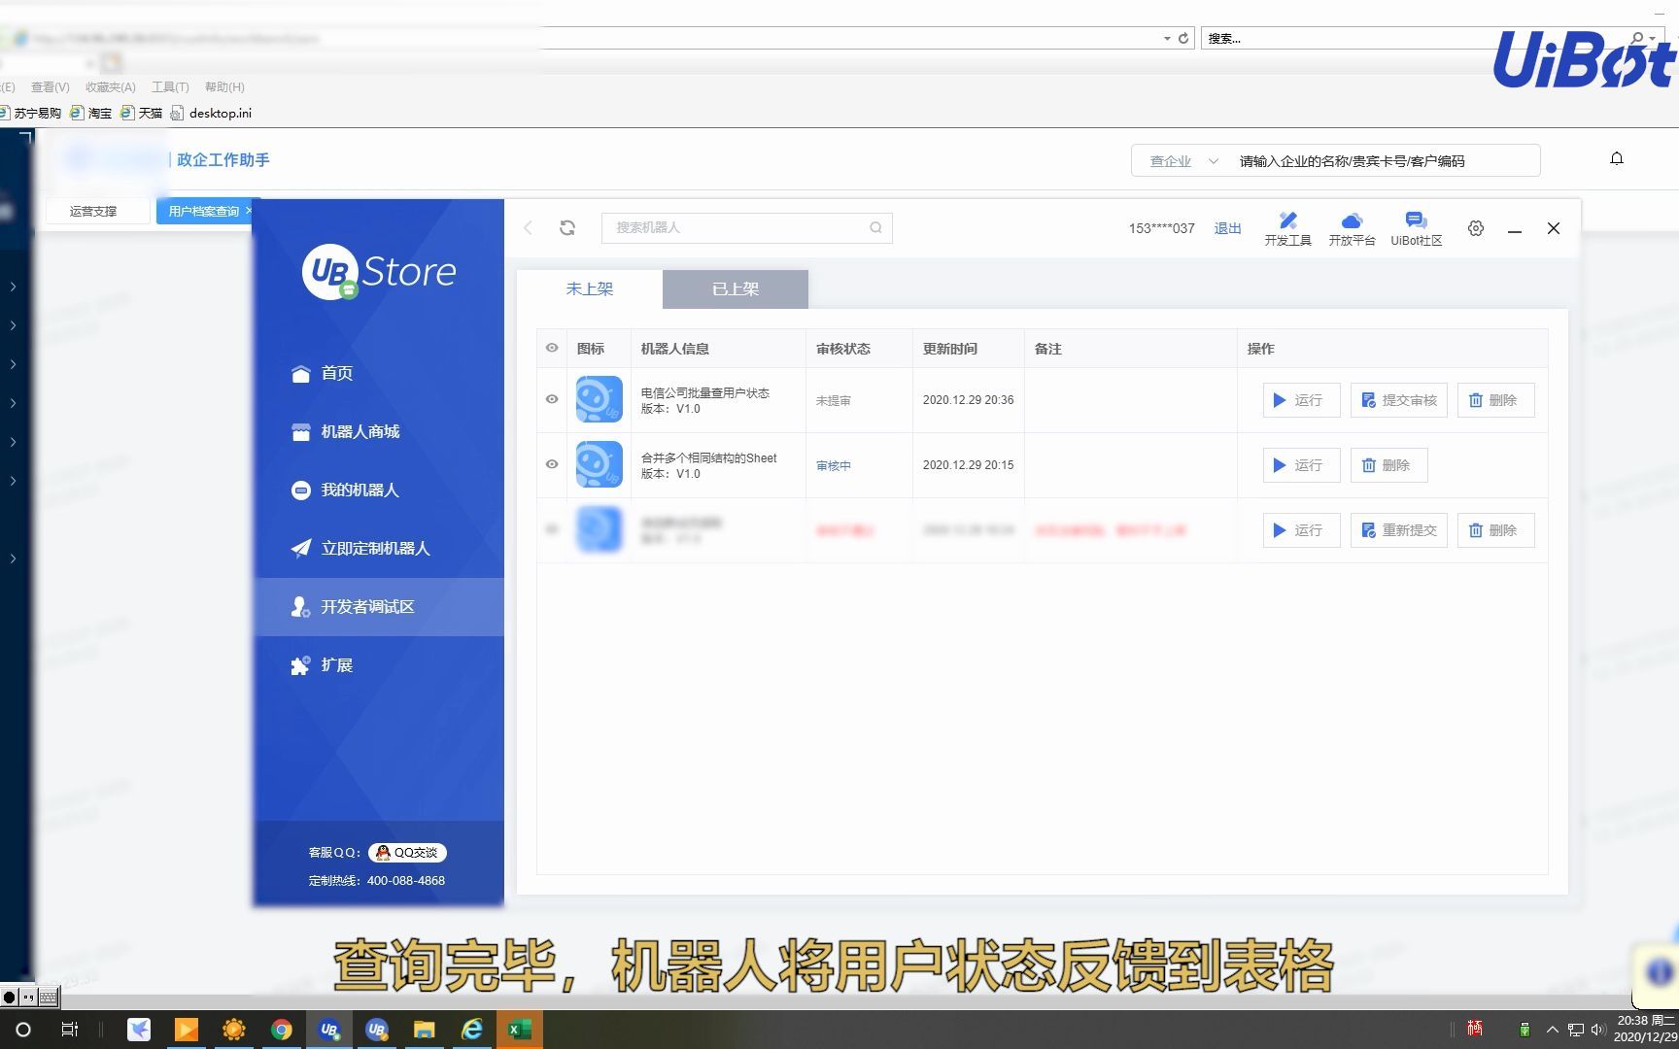This screenshot has height=1049, width=1679.
Task: Select the 运营支撑 tab in background page
Action: tap(94, 211)
